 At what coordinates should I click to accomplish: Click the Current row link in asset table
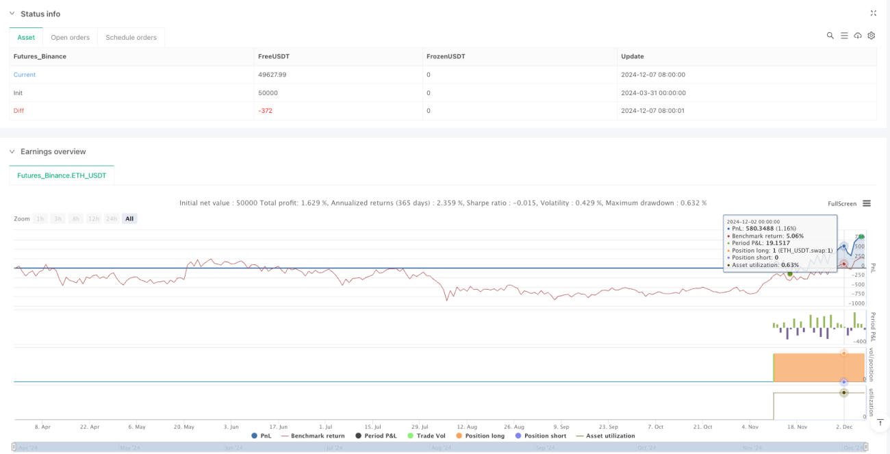[25, 75]
